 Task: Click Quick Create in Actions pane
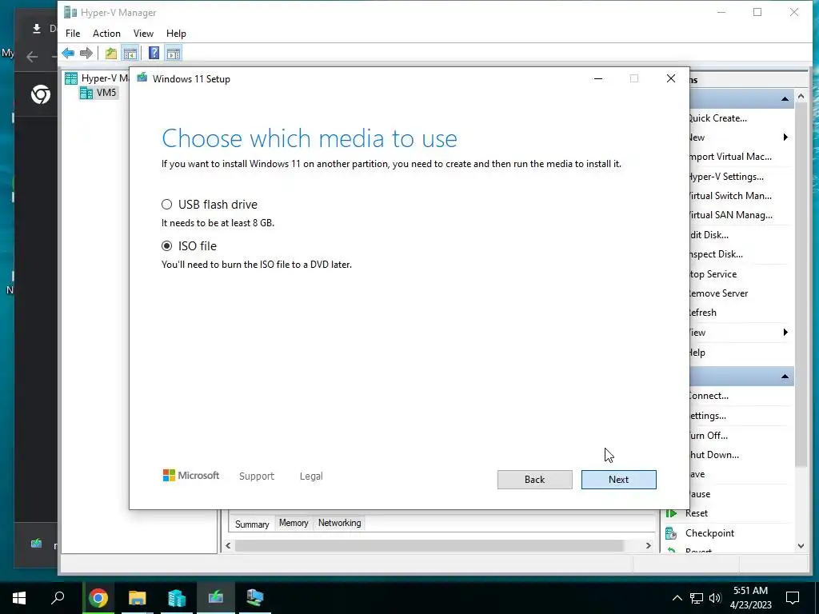point(717,118)
